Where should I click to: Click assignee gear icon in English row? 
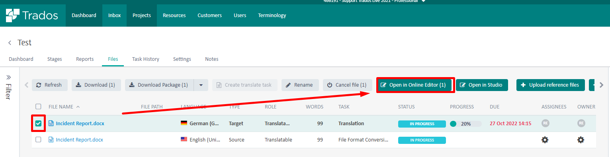[x=545, y=140]
